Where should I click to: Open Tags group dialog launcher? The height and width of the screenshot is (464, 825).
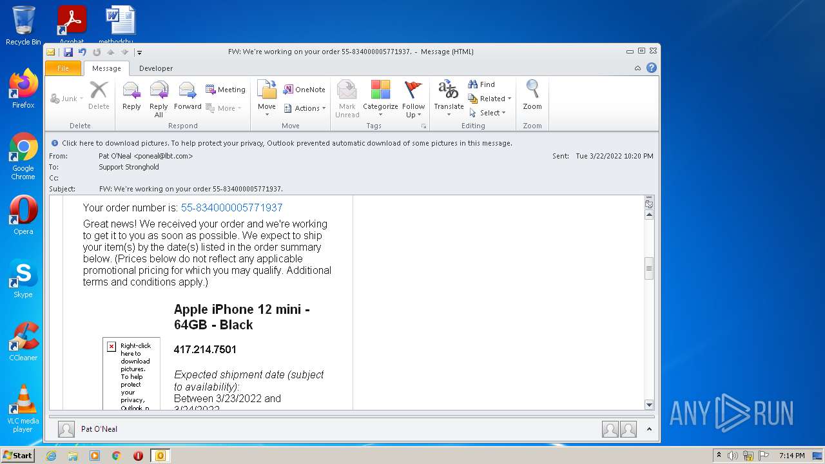pos(423,126)
